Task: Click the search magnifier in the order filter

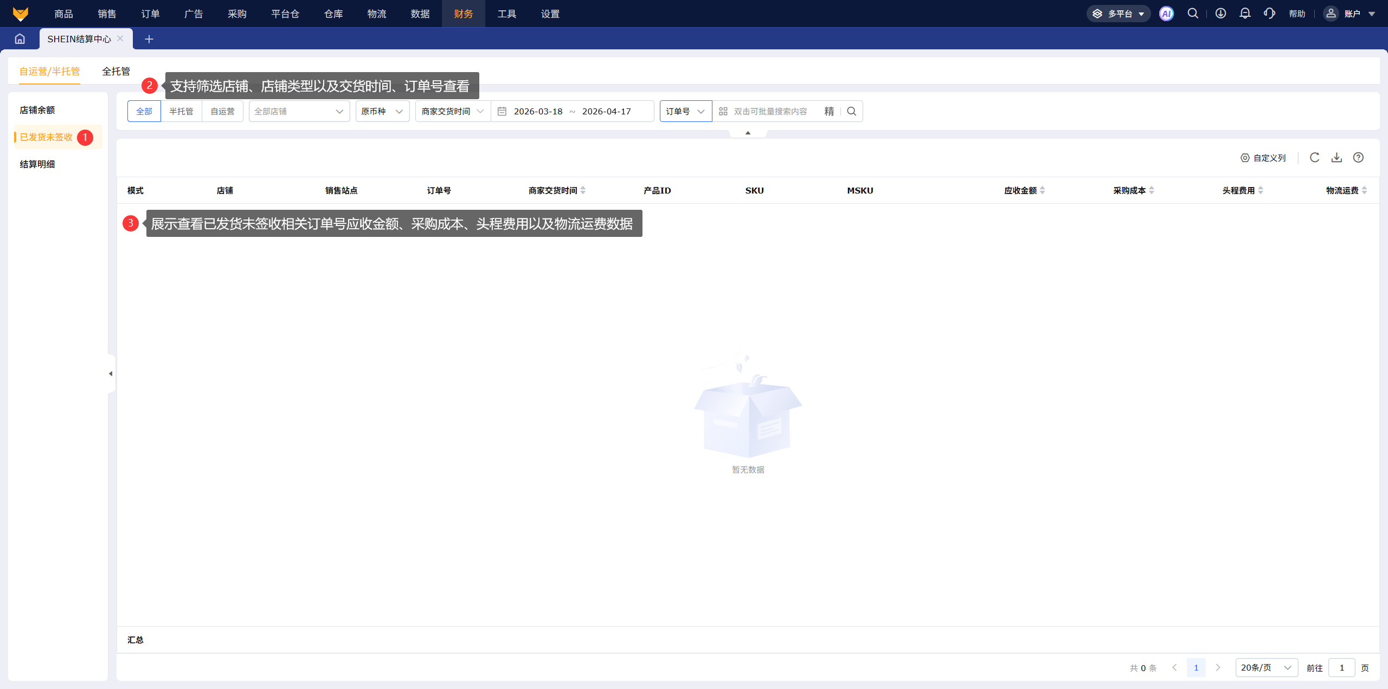Action: point(852,111)
